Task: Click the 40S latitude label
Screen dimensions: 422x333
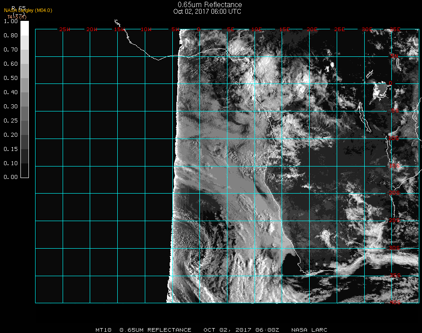Action: [395, 303]
